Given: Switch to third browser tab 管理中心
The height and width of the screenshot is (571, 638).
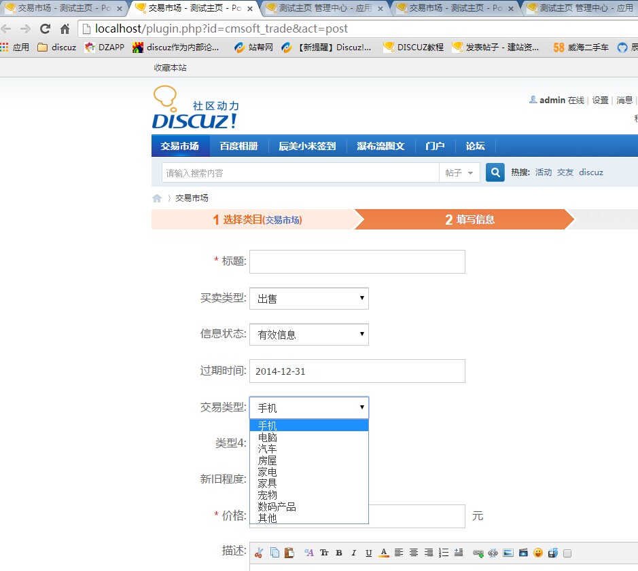Looking at the screenshot, I should coord(325,7).
